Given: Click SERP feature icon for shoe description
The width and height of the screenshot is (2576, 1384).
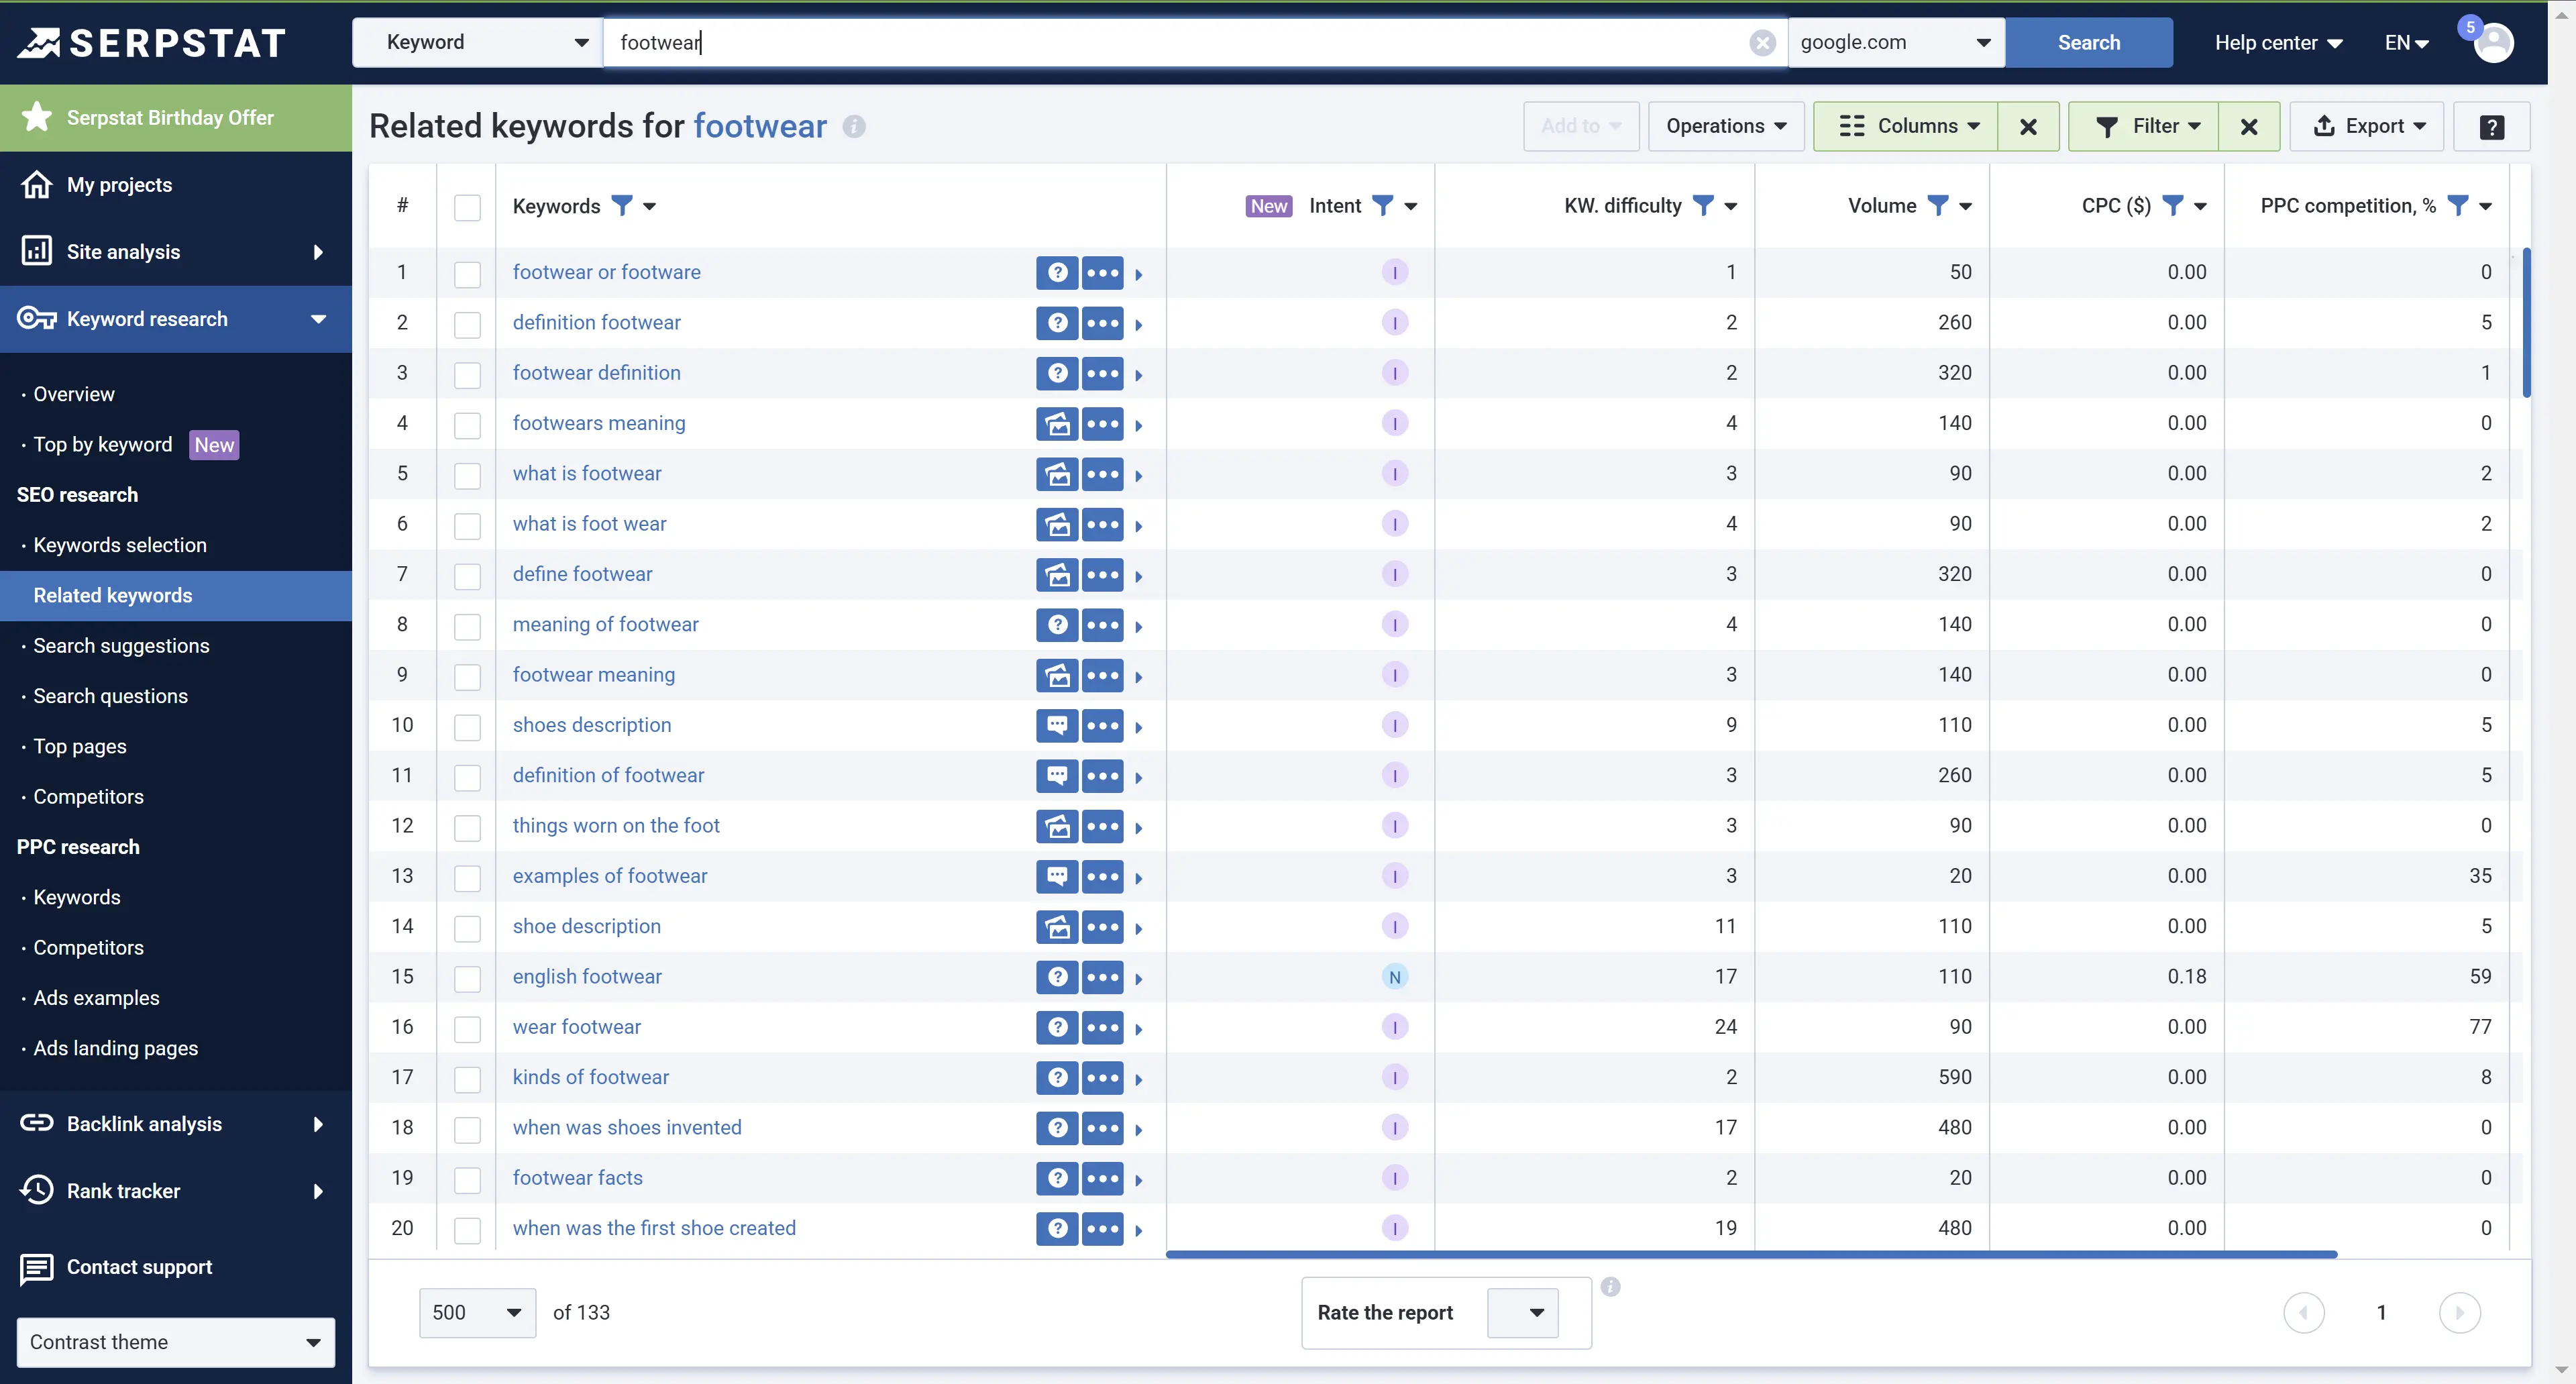Looking at the screenshot, I should [1057, 926].
